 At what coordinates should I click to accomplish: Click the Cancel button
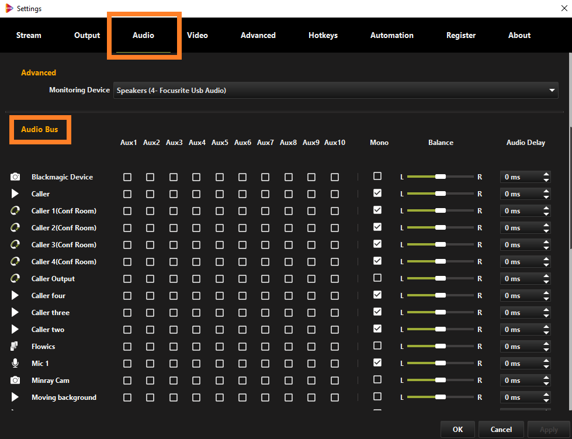(501, 430)
